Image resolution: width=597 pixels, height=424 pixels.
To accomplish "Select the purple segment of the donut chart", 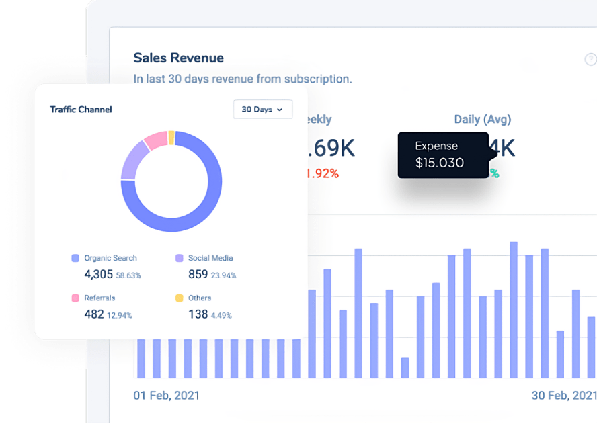I will coord(132,160).
